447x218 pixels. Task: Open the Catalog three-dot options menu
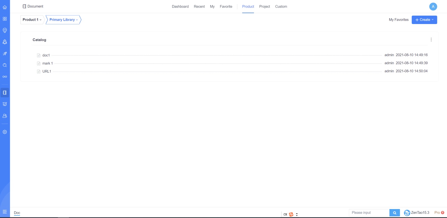point(431,40)
